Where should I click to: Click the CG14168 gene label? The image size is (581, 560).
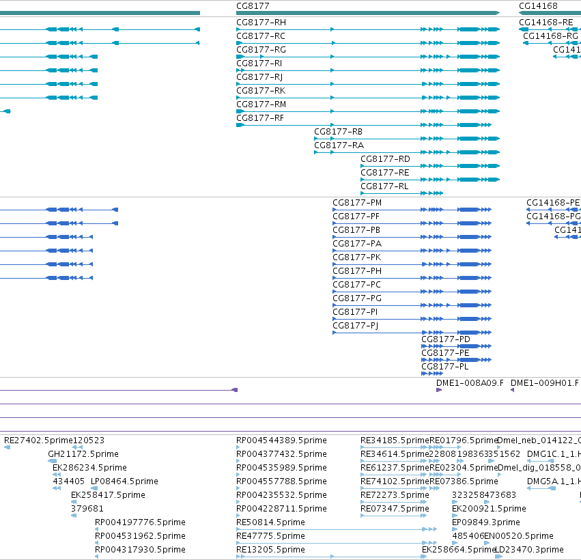538,6
